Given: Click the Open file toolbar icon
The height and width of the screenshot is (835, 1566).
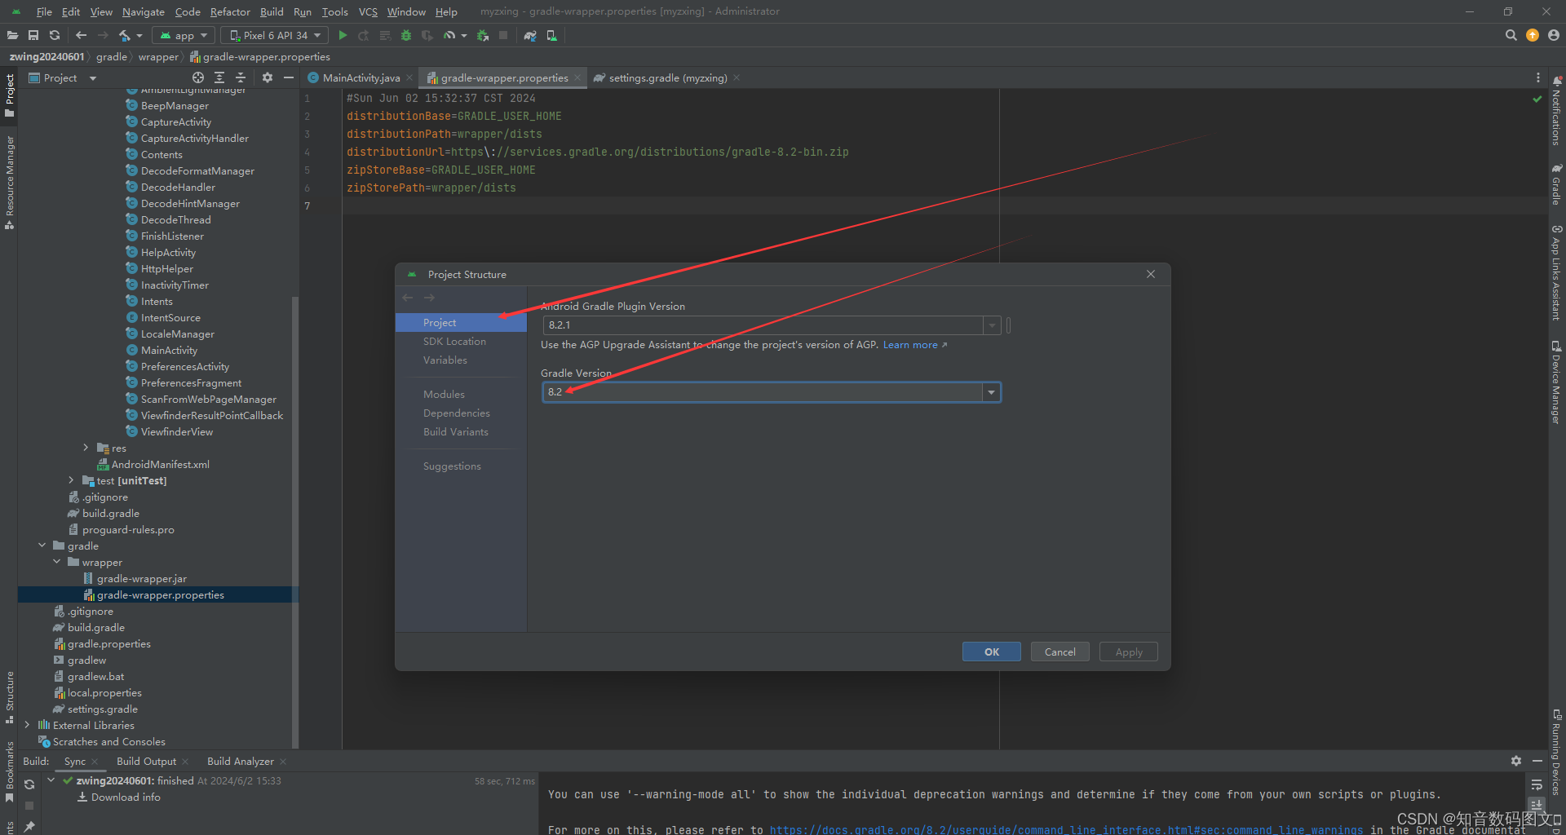Looking at the screenshot, I should click(12, 35).
